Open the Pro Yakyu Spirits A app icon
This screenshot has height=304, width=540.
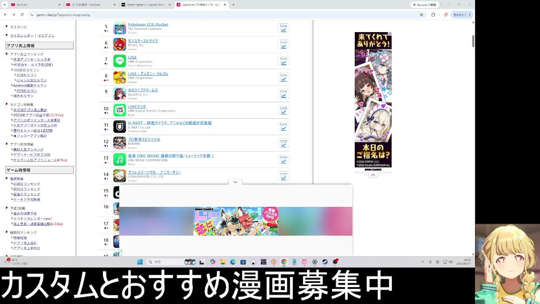(x=120, y=143)
